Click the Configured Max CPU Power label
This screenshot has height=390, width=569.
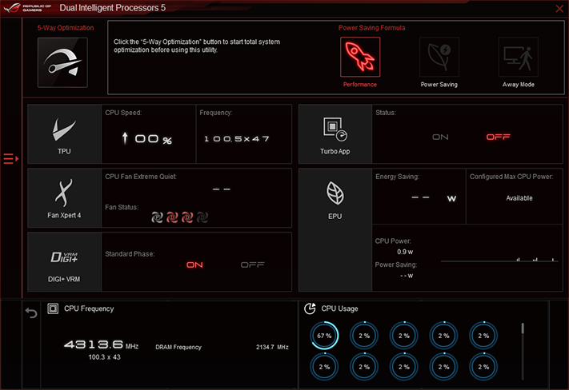(x=511, y=177)
